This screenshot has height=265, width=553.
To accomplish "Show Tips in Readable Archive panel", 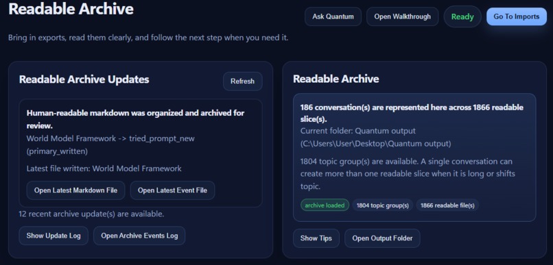I will pos(316,238).
